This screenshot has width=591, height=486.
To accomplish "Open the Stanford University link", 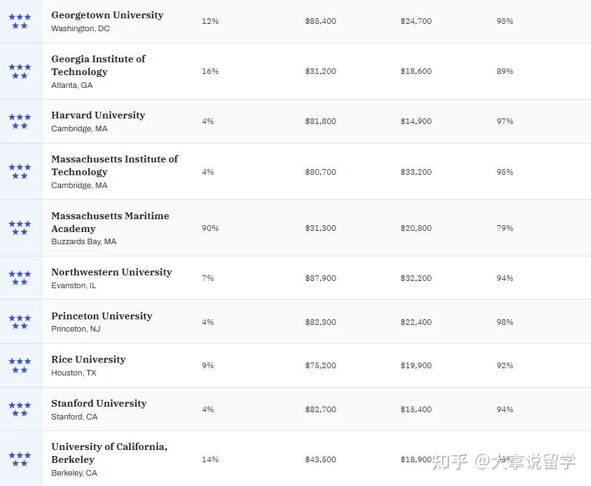I will [x=99, y=404].
